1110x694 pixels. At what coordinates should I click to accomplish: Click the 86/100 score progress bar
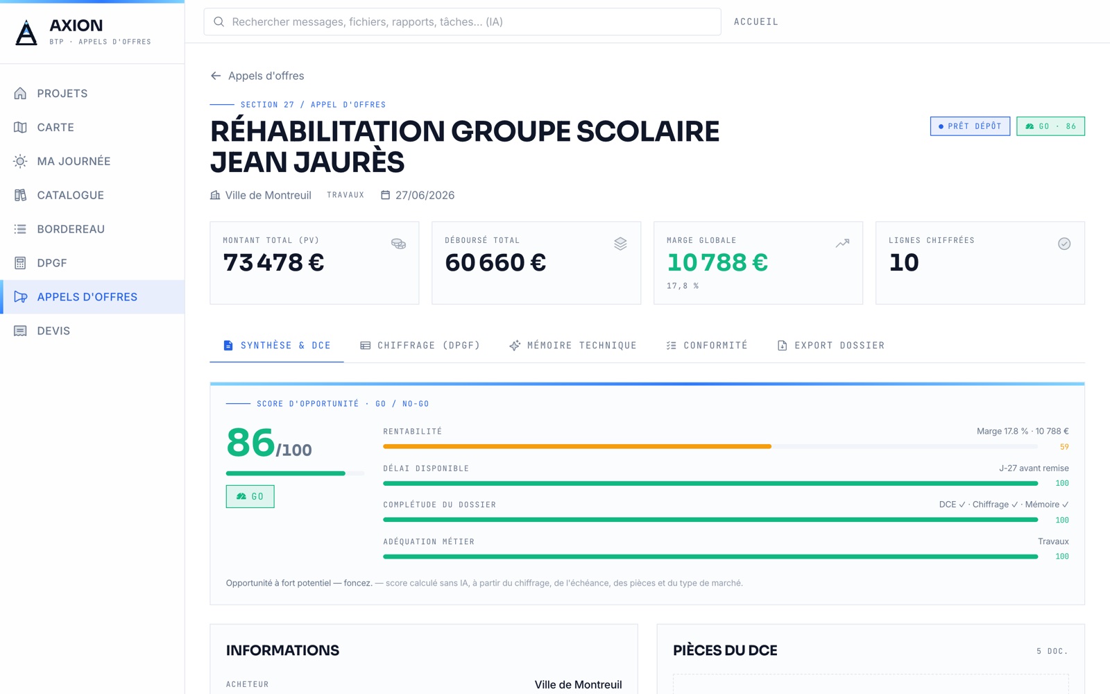coord(295,473)
